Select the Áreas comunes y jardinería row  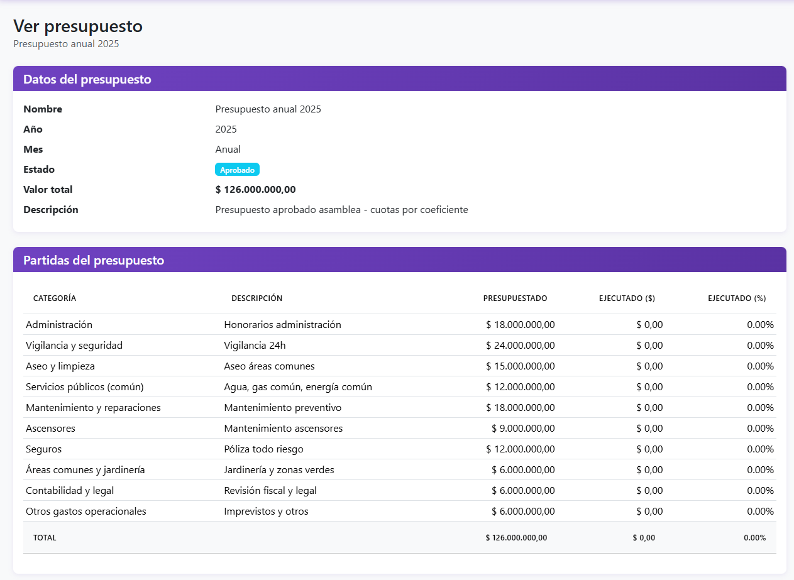tap(400, 470)
